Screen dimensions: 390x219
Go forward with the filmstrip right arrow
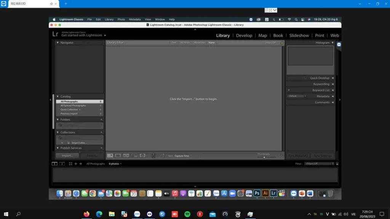(x=81, y=163)
